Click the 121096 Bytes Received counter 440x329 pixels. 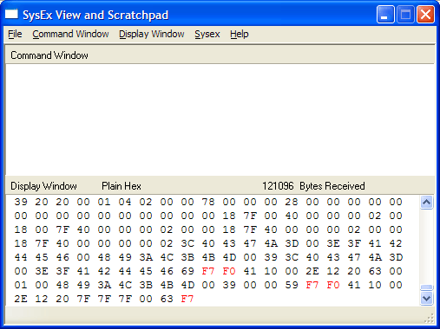coord(313,186)
